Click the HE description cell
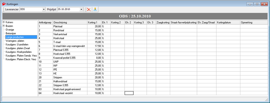270x103 pixels. pos(70,74)
